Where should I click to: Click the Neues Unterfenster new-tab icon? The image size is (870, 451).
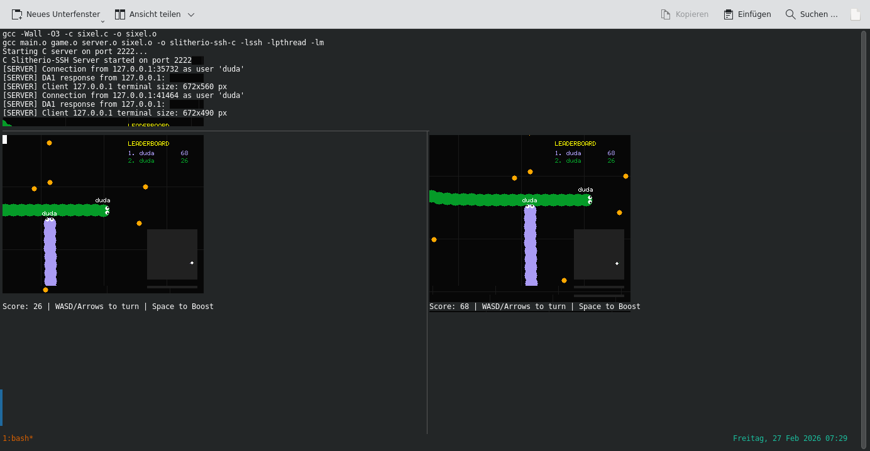pos(18,14)
